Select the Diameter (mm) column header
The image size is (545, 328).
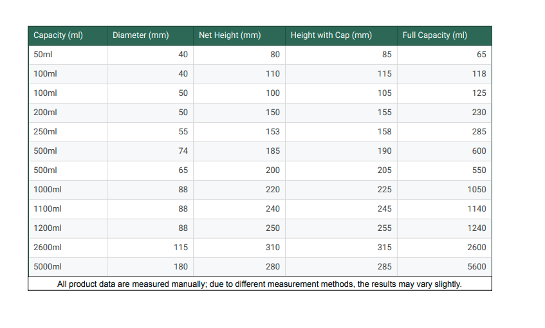pos(140,35)
